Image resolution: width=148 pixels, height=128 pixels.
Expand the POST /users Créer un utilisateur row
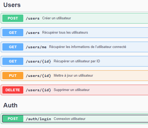point(75,18)
